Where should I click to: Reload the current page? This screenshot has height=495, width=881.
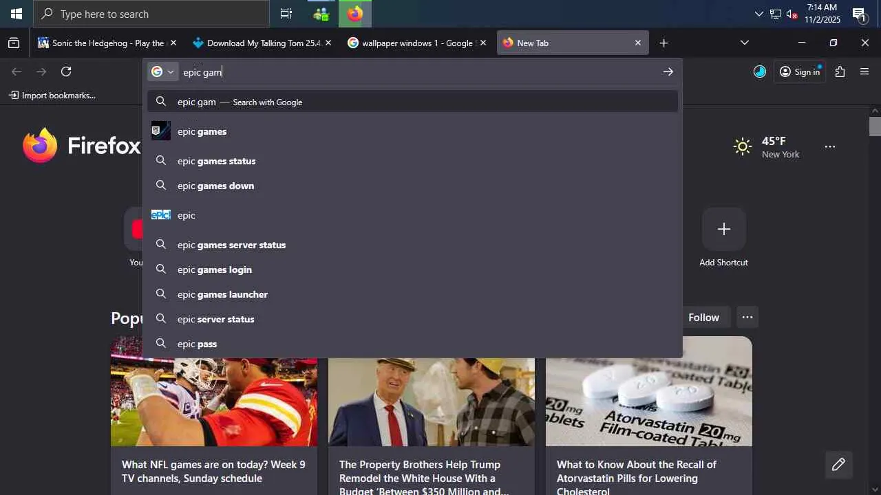[66, 71]
